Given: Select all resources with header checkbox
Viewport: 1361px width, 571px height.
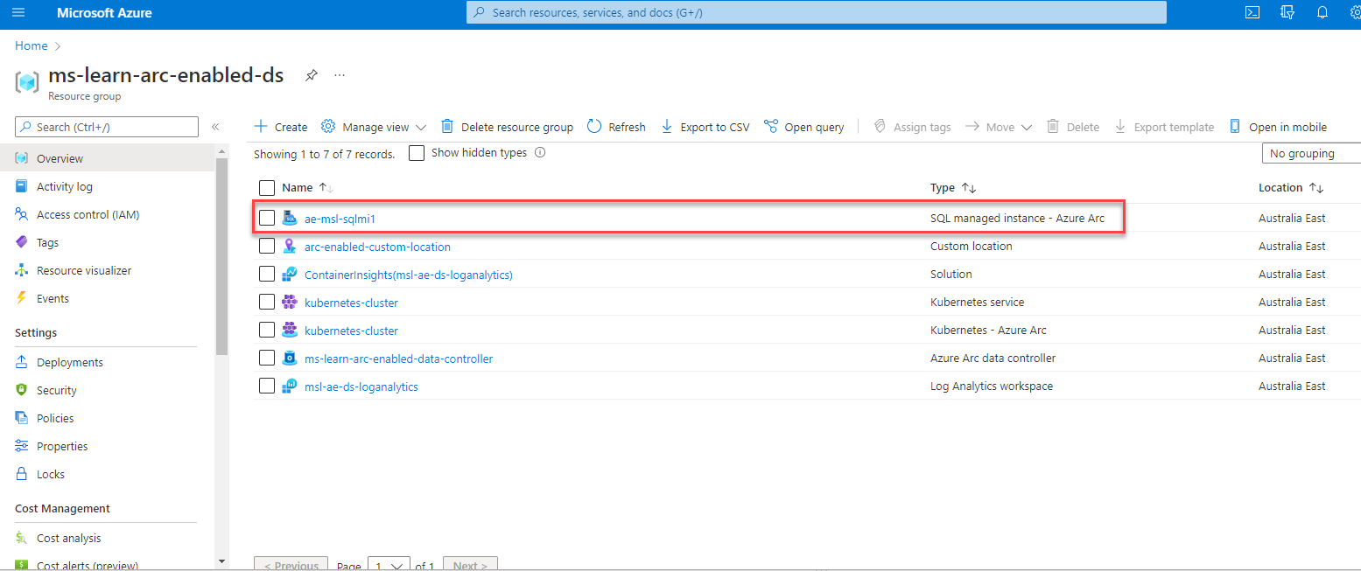Looking at the screenshot, I should (267, 187).
